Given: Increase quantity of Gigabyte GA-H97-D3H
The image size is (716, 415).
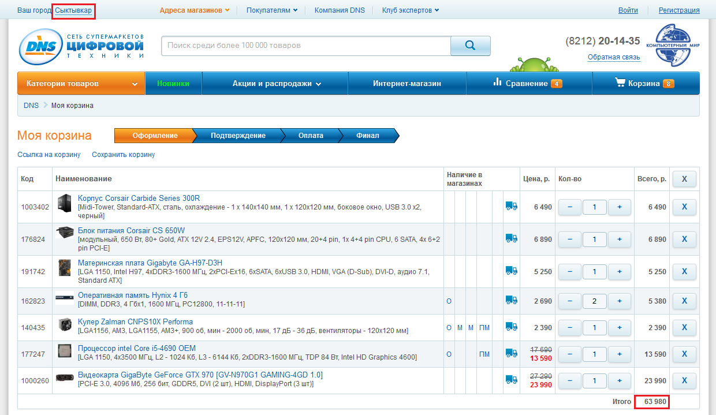Looking at the screenshot, I should [x=620, y=271].
